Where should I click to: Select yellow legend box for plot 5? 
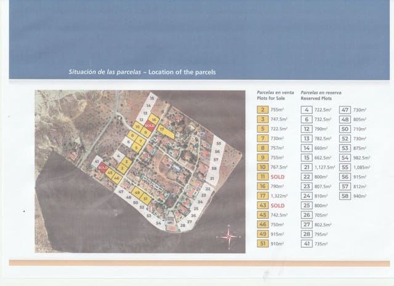coord(263,129)
